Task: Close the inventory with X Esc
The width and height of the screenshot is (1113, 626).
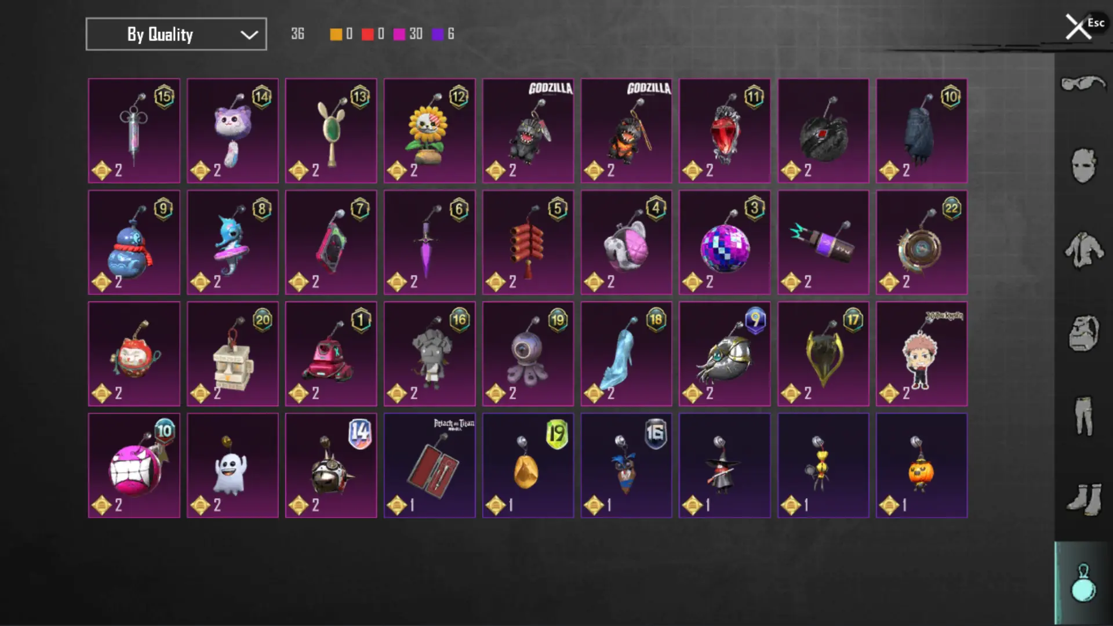Action: (1085, 26)
